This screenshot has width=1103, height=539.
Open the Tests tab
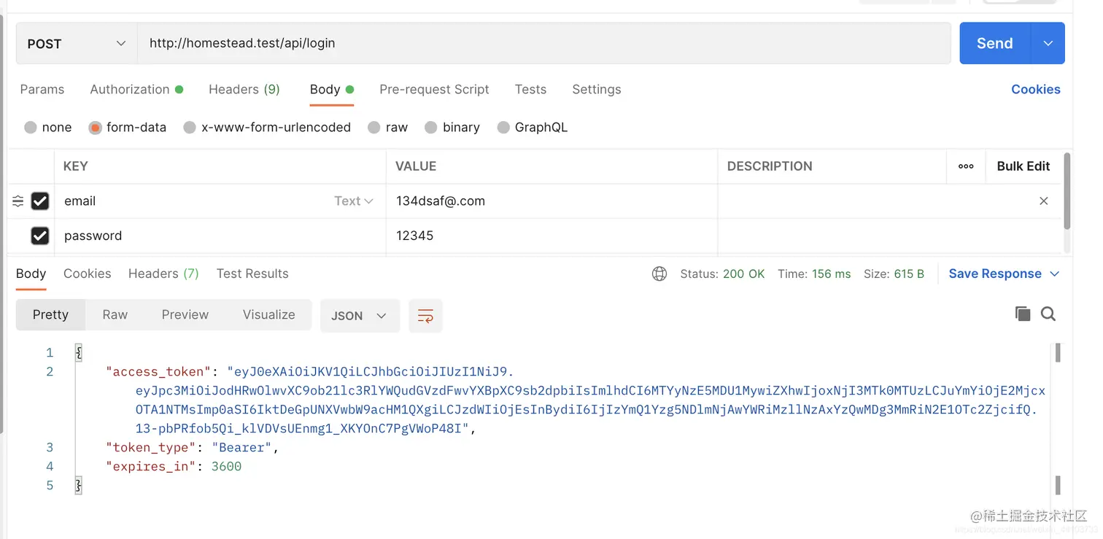point(530,89)
